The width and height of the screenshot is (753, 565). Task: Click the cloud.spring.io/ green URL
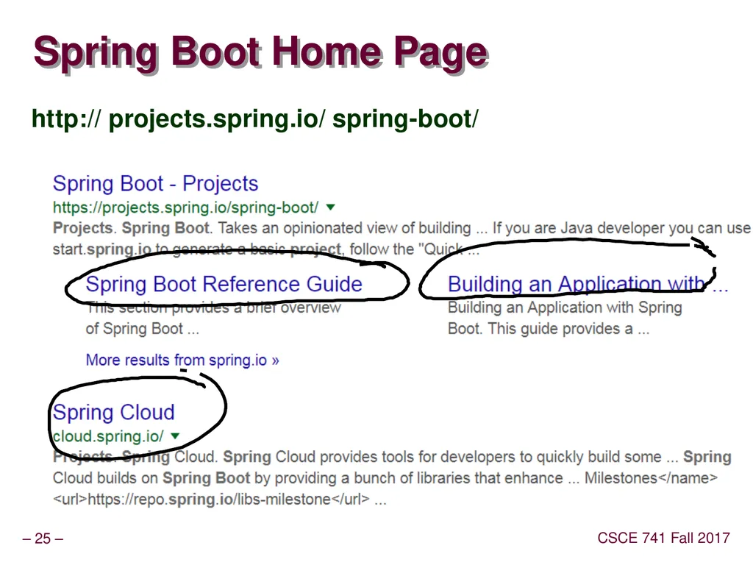coord(108,436)
